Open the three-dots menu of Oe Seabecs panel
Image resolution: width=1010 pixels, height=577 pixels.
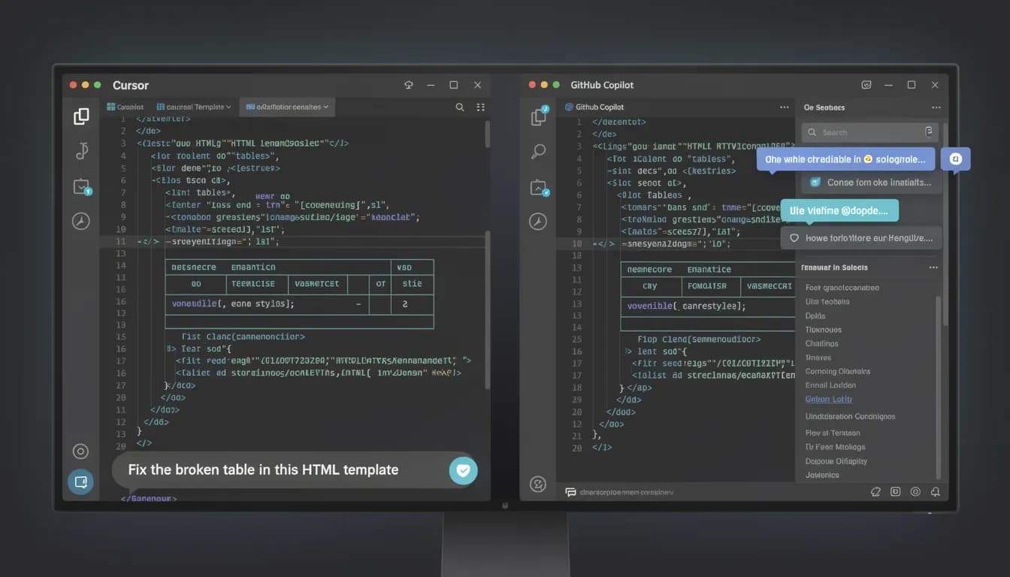tap(936, 107)
